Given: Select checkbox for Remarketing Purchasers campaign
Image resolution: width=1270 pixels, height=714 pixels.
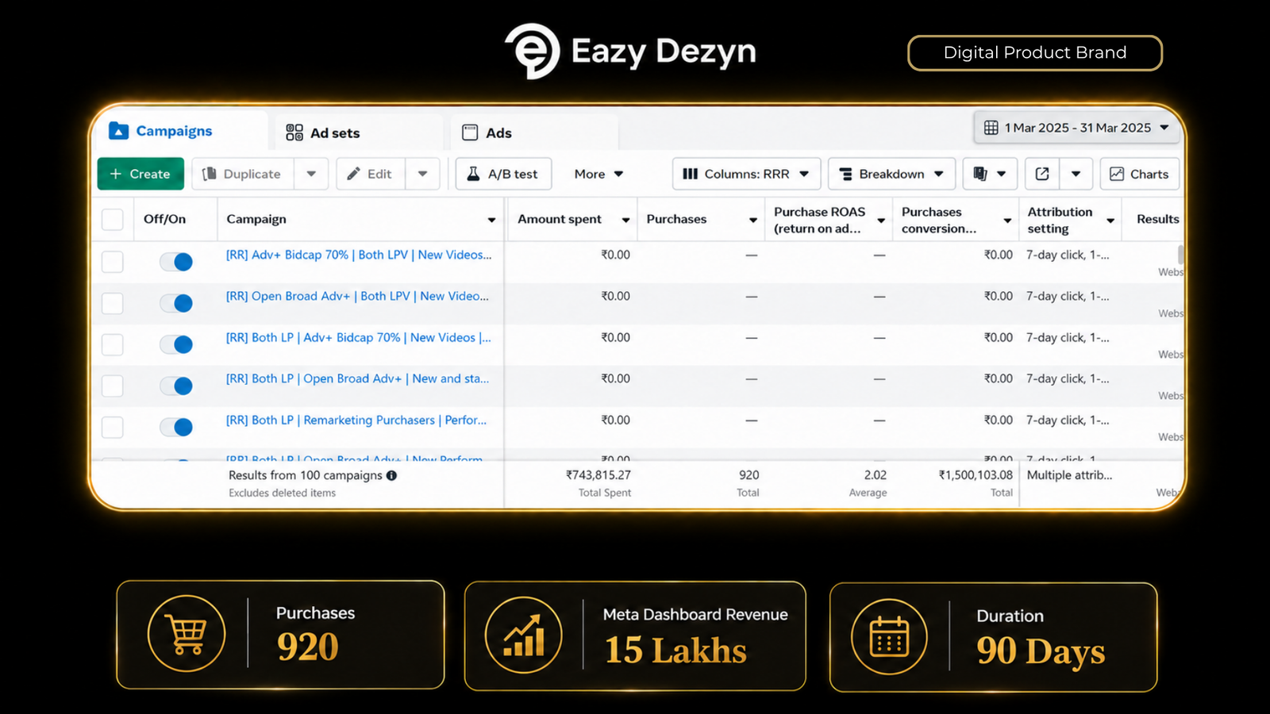Looking at the screenshot, I should (x=113, y=427).
